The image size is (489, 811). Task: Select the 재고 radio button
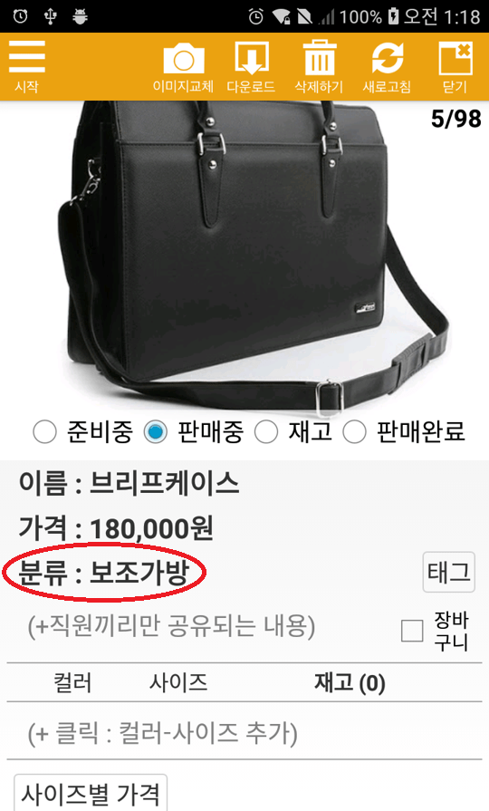pos(265,432)
